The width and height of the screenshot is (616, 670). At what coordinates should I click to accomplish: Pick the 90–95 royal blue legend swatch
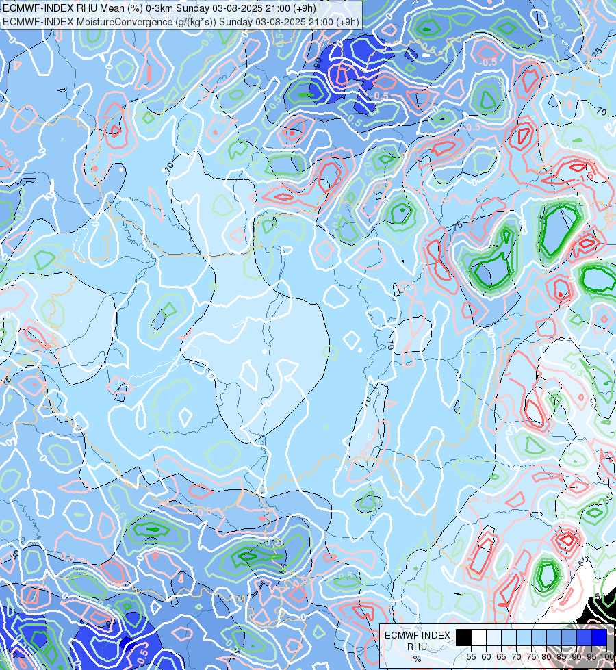(584, 638)
